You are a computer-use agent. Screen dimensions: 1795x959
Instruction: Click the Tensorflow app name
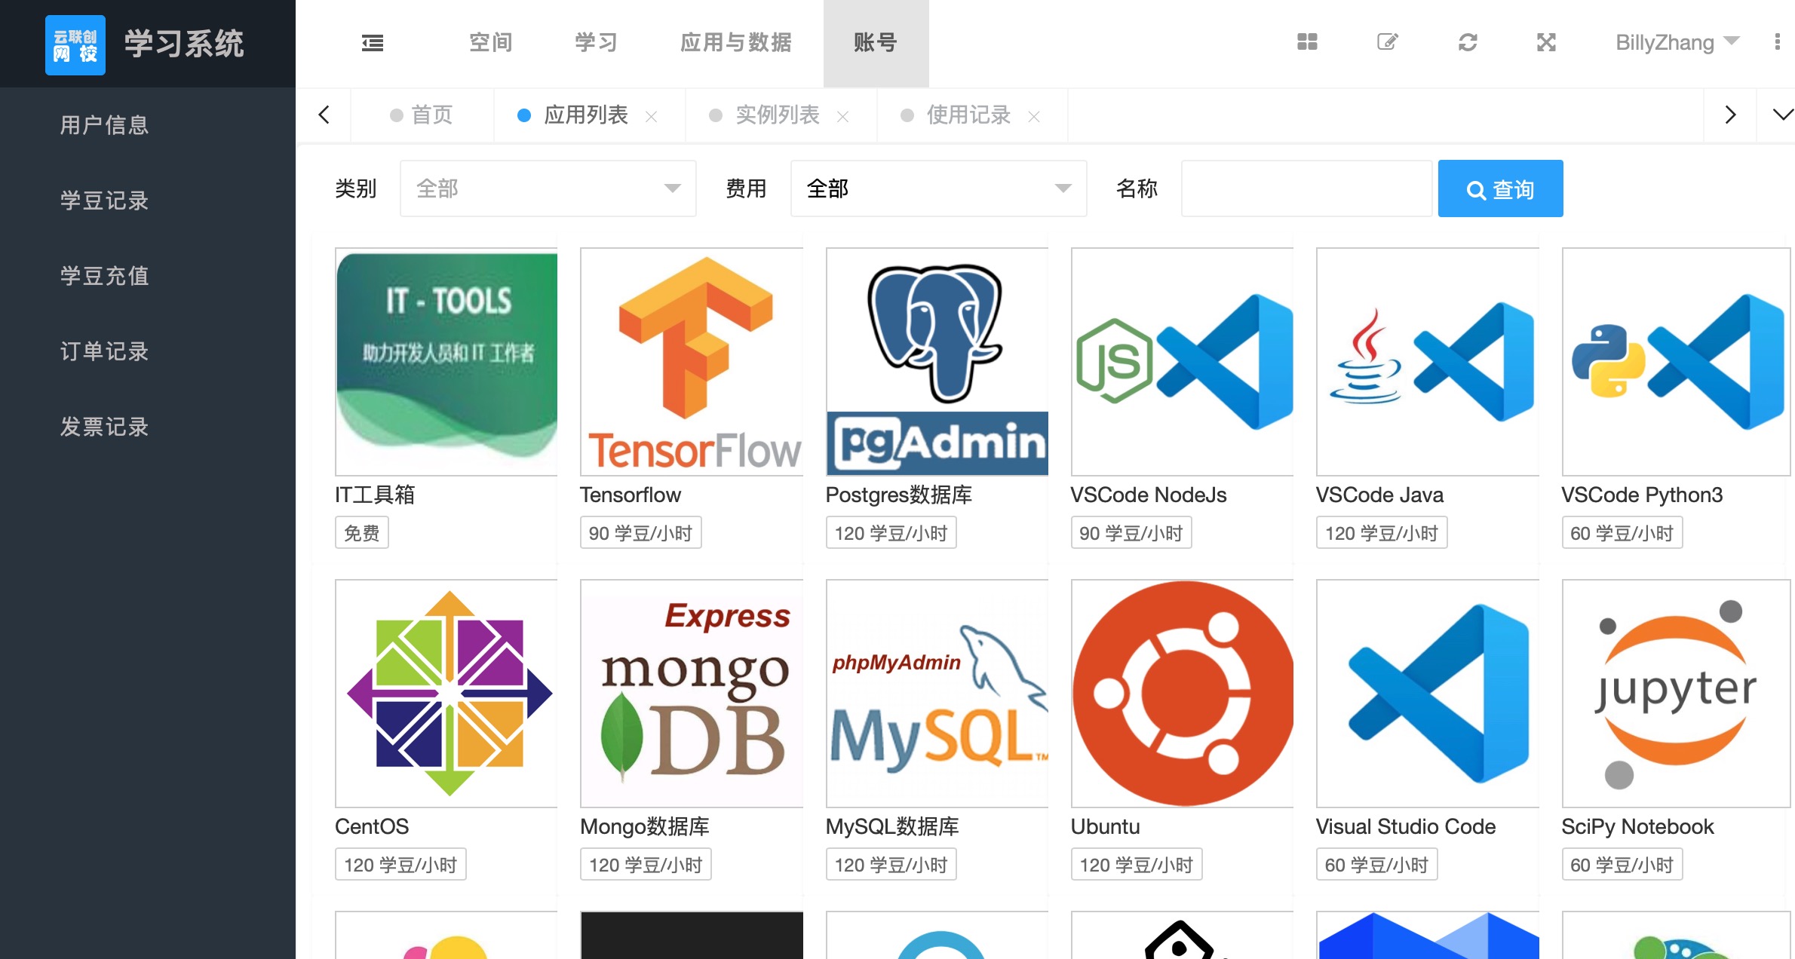click(x=631, y=495)
